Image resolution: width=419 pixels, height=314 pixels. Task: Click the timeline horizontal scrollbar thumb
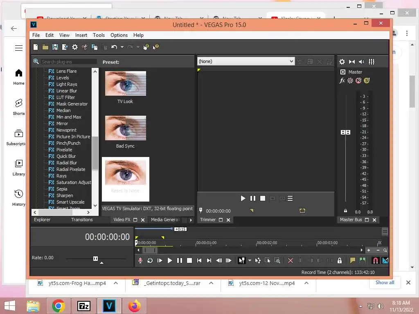[x=150, y=250]
